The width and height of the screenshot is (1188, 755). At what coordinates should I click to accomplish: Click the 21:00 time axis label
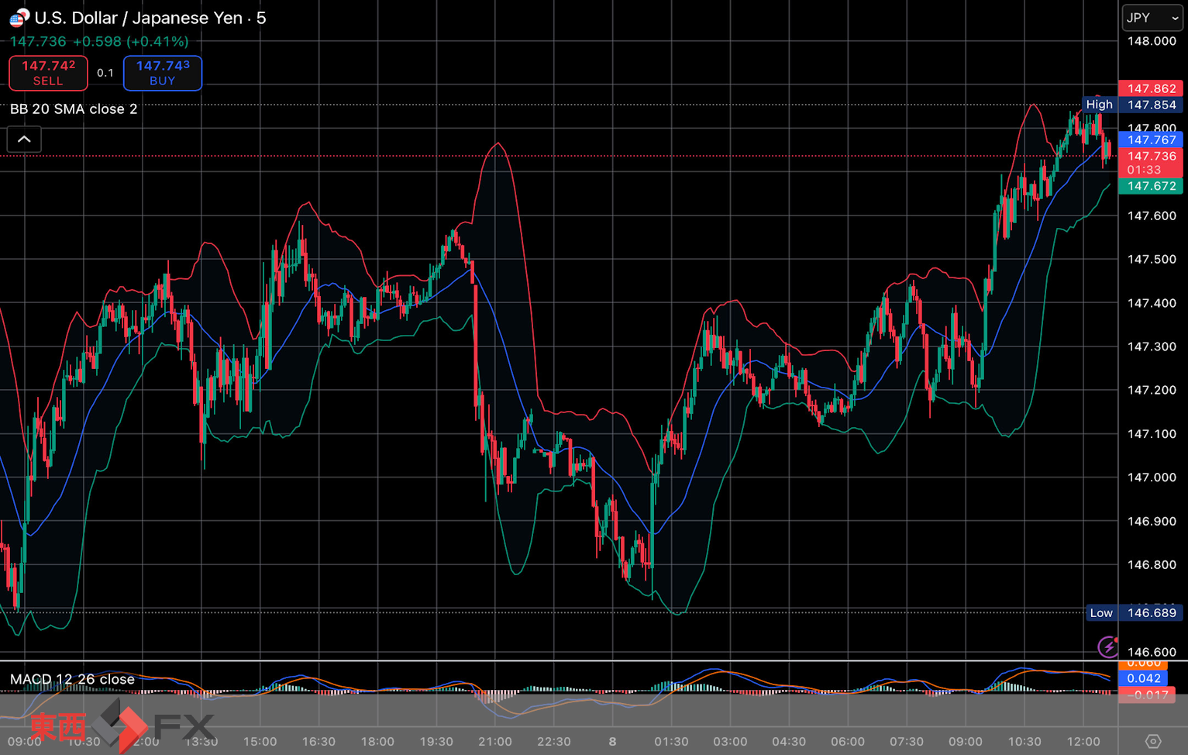click(494, 742)
